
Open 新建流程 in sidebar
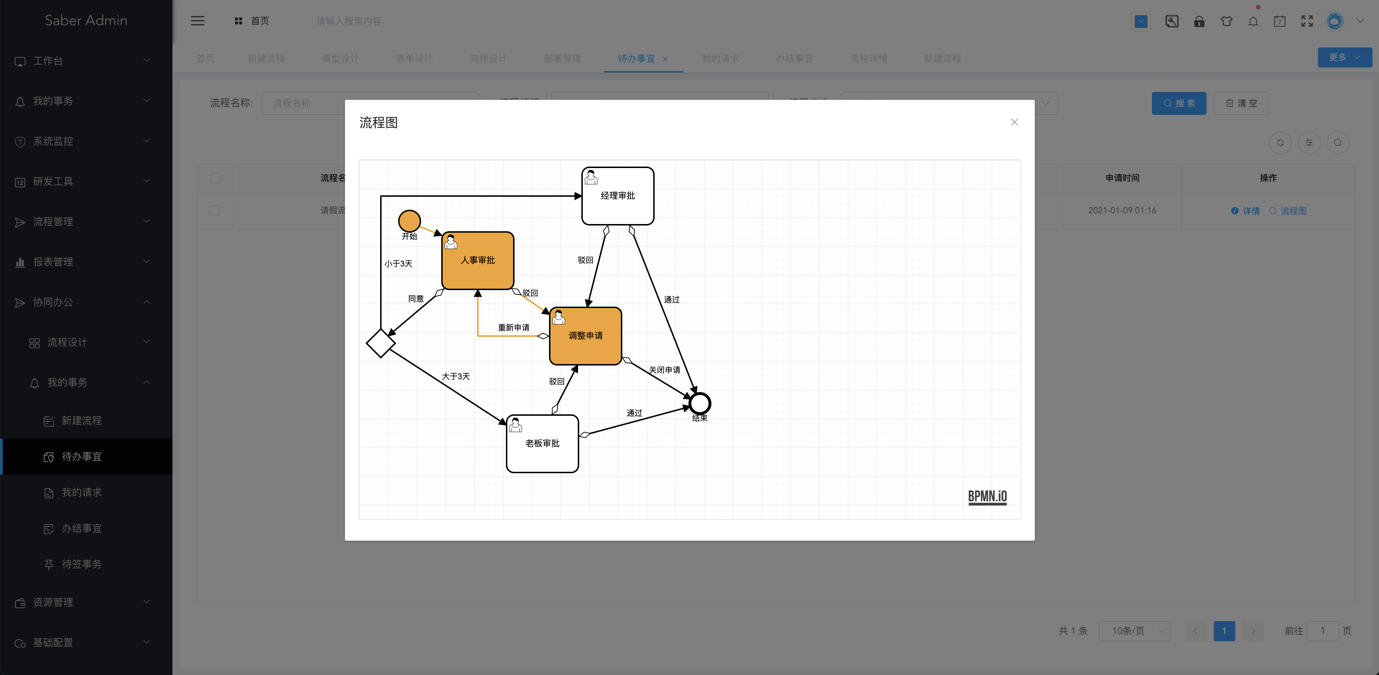click(x=86, y=420)
